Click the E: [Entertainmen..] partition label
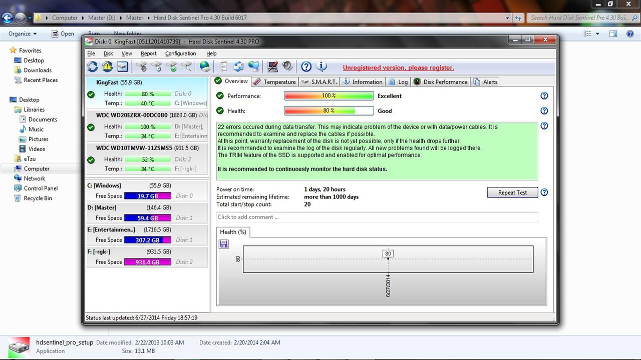The width and height of the screenshot is (641, 360). click(111, 229)
